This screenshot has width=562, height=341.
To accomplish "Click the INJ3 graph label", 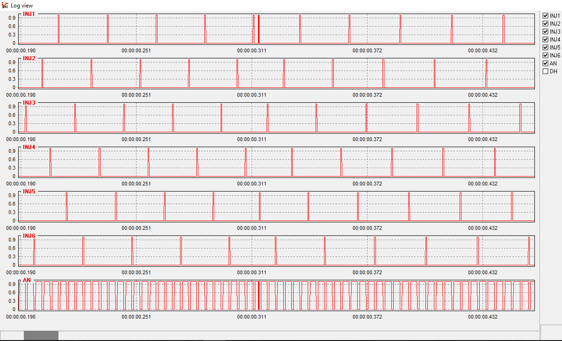I will point(29,103).
